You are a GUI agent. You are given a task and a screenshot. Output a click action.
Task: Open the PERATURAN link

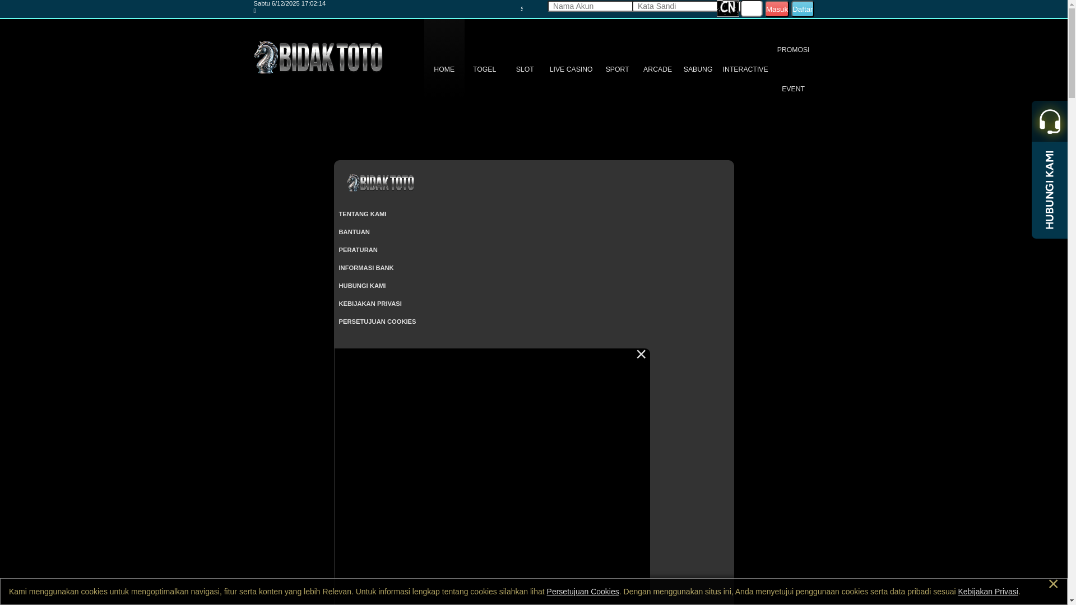point(358,250)
